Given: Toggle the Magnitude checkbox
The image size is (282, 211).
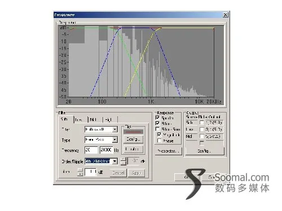Looking at the screenshot, I should [160, 134].
